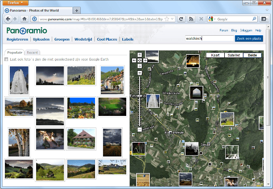
Task: Go back with the browser back arrow
Action: [8, 19]
